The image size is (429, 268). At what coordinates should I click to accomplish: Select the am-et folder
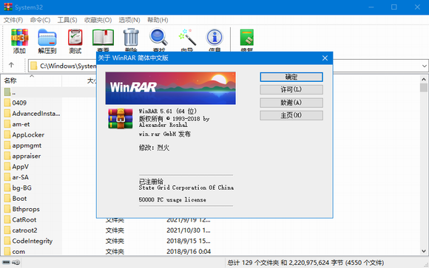[17, 124]
